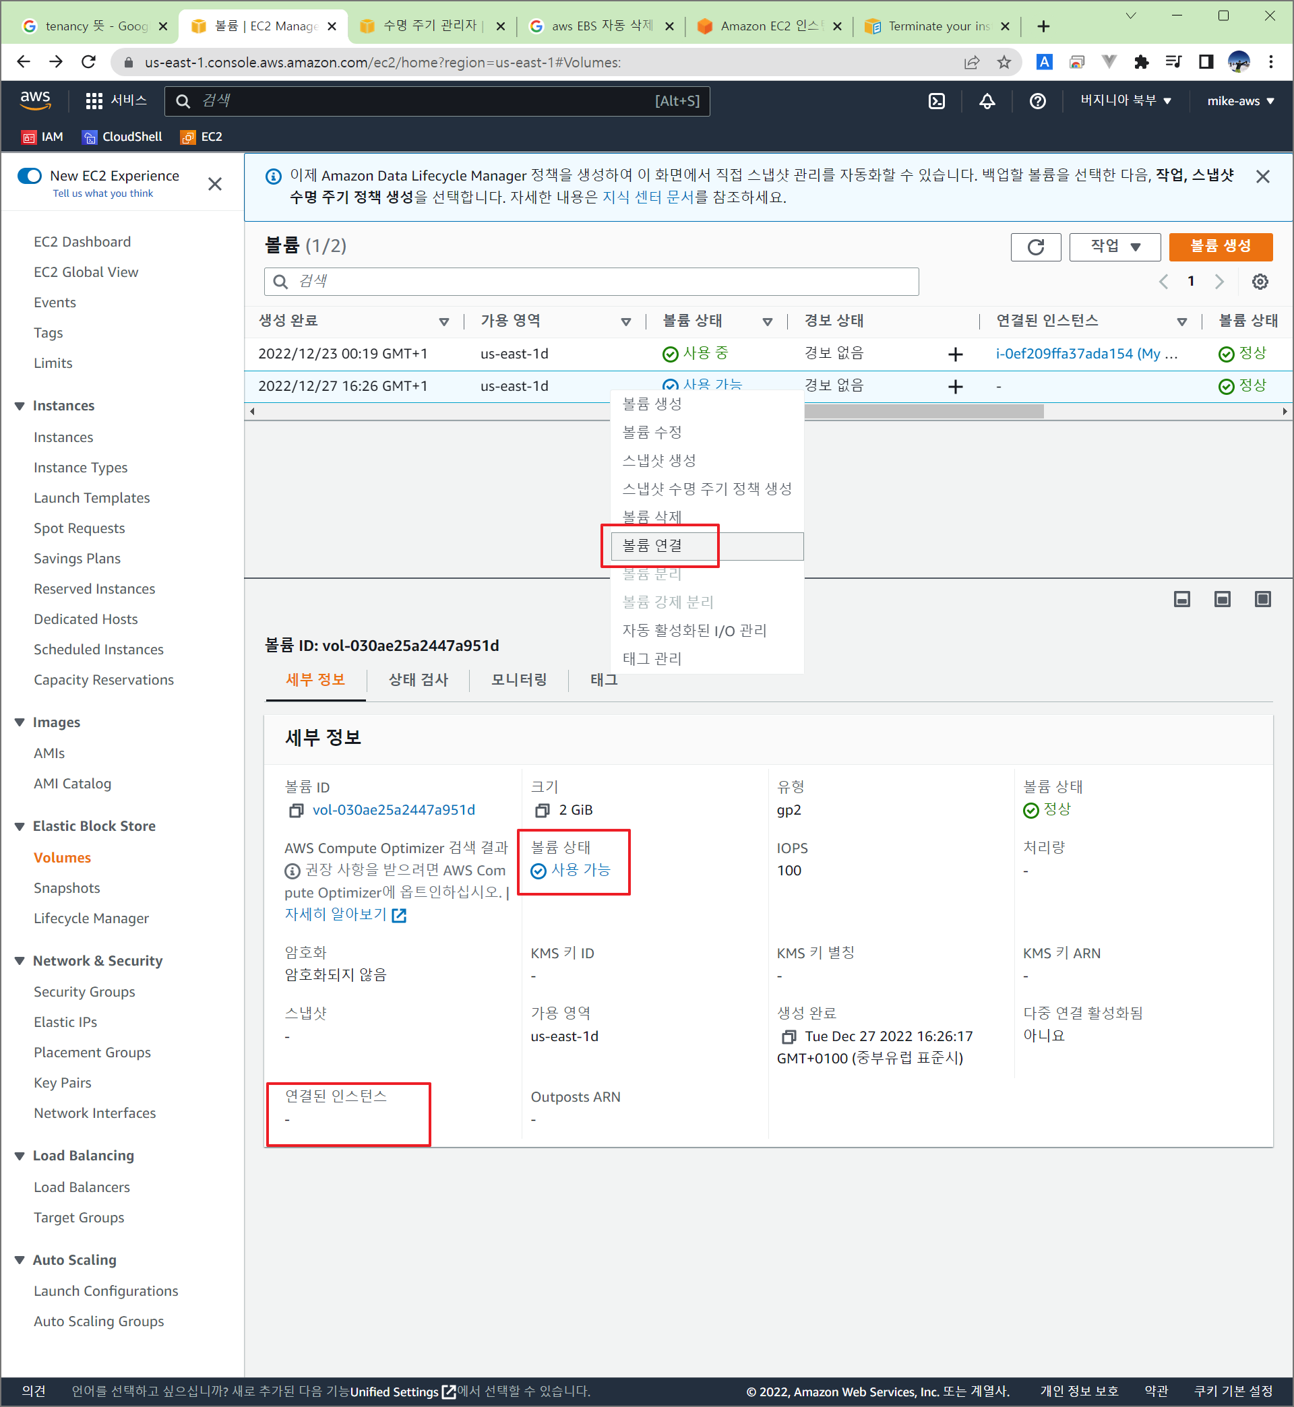Viewport: 1294px width, 1407px height.
Task: Open AWS CloudShell terminal icon in top bar
Action: pos(936,102)
